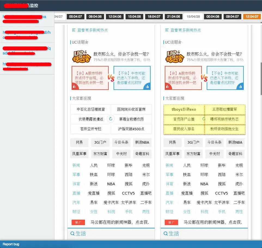Image resolution: width=262 pixels, height=248 pixels.
Task: Click 股市那么火 headline in right page
Action: coord(214,54)
